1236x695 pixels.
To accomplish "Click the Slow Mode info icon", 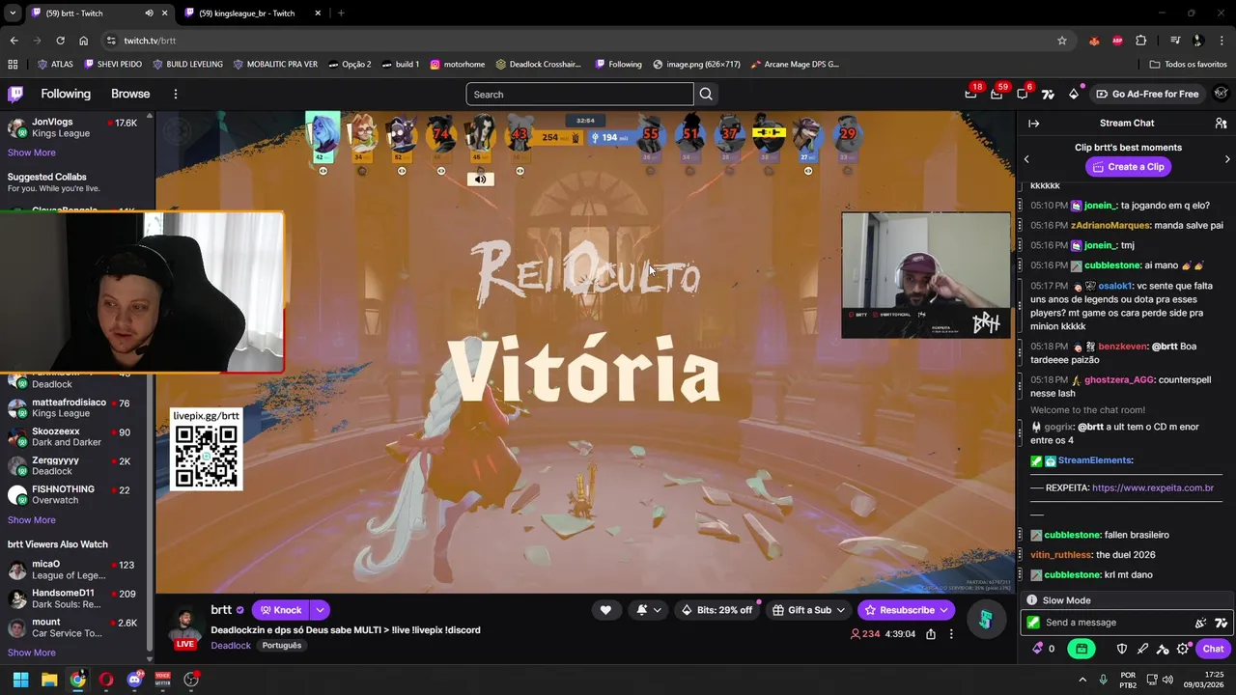I will click(x=1031, y=600).
